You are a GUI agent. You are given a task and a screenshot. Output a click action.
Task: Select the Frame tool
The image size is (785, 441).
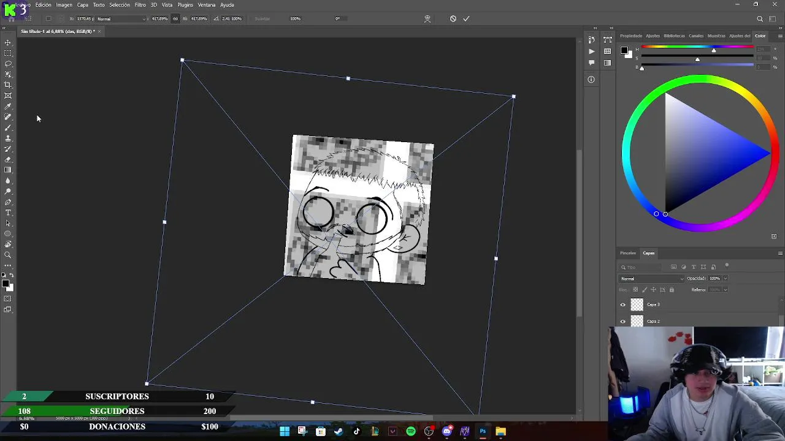pyautogui.click(x=8, y=96)
